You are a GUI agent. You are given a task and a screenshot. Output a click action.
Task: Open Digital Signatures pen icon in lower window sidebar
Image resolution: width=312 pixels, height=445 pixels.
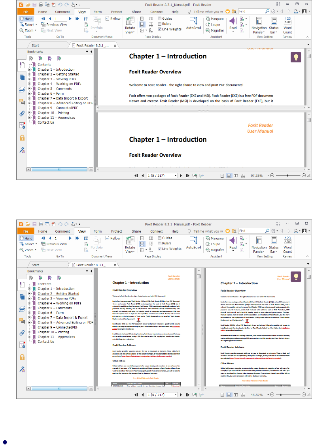22,369
